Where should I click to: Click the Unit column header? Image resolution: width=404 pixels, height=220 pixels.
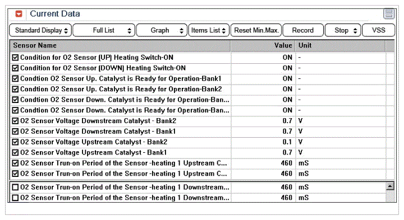pos(340,45)
